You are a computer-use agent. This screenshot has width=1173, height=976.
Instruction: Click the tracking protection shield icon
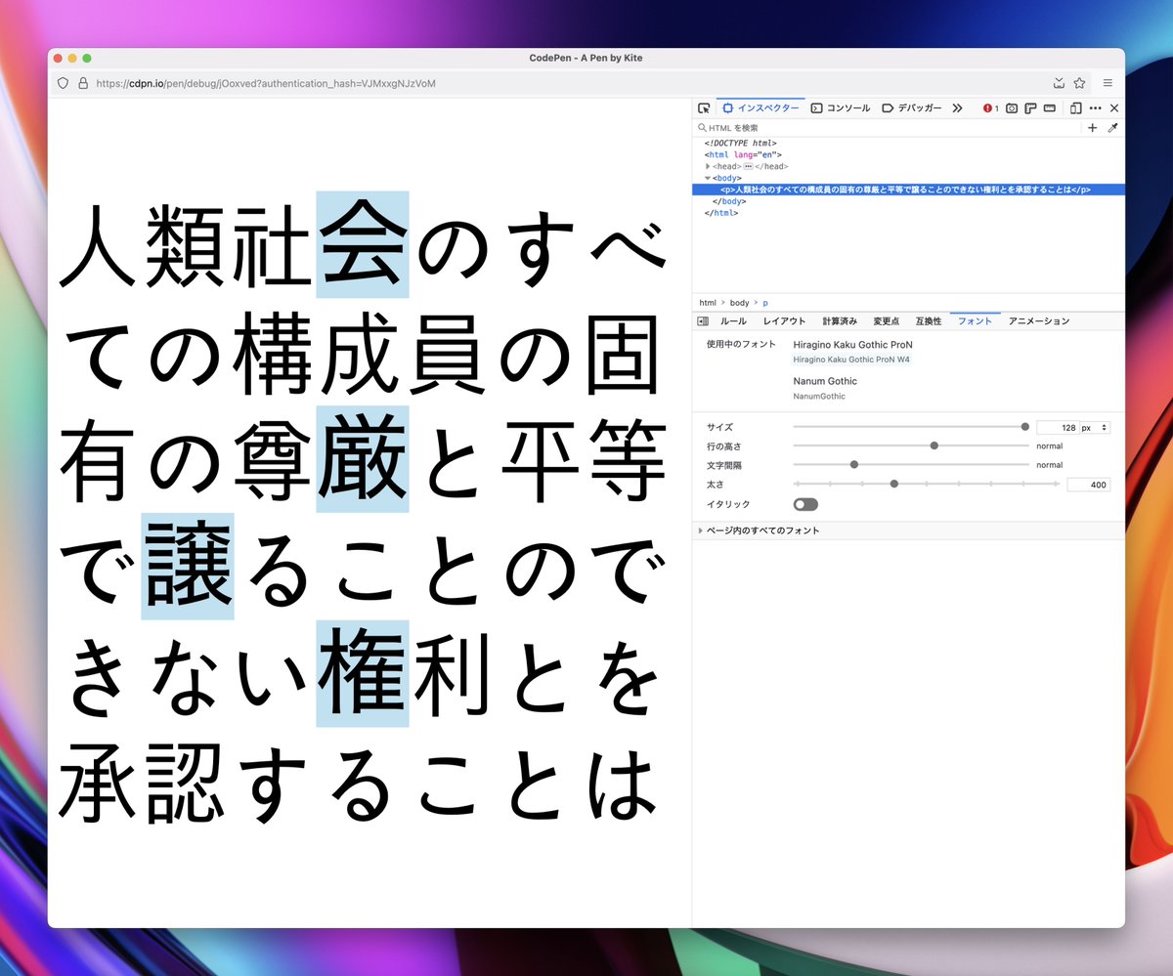63,83
